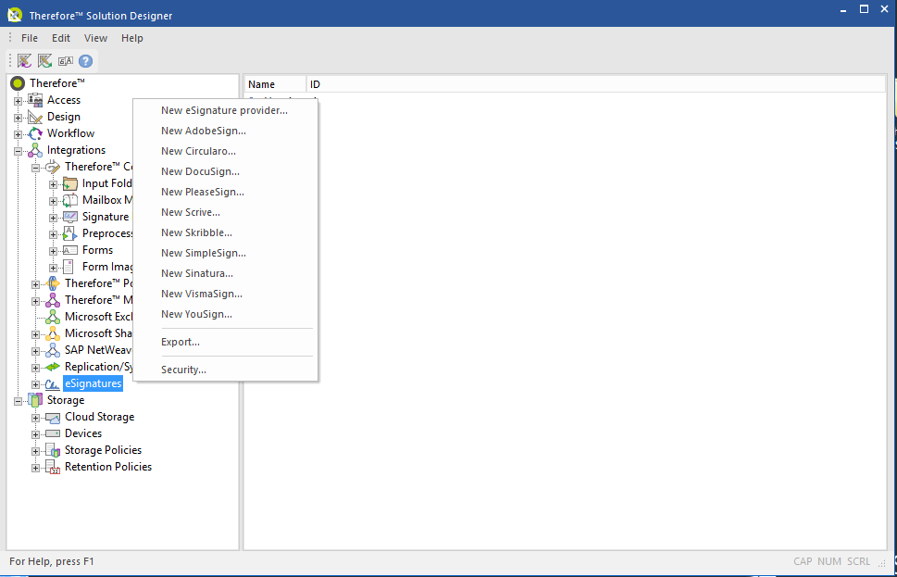The height and width of the screenshot is (577, 897).
Task: Choose New VismaSign... menu entry
Action: point(224,294)
